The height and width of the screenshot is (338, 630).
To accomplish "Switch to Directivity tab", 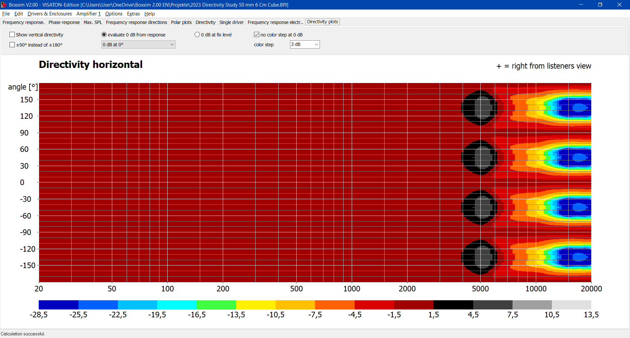I will point(205,22).
